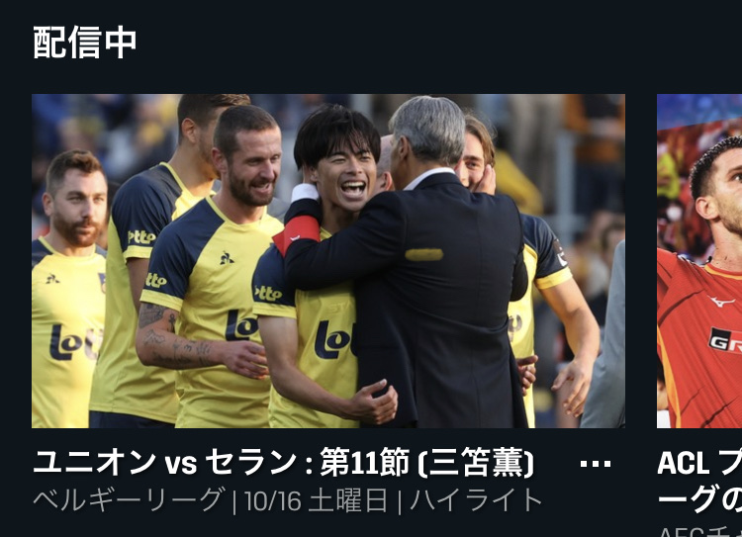Open the more options three-dot menu
Image resolution: width=742 pixels, height=537 pixels.
click(596, 464)
